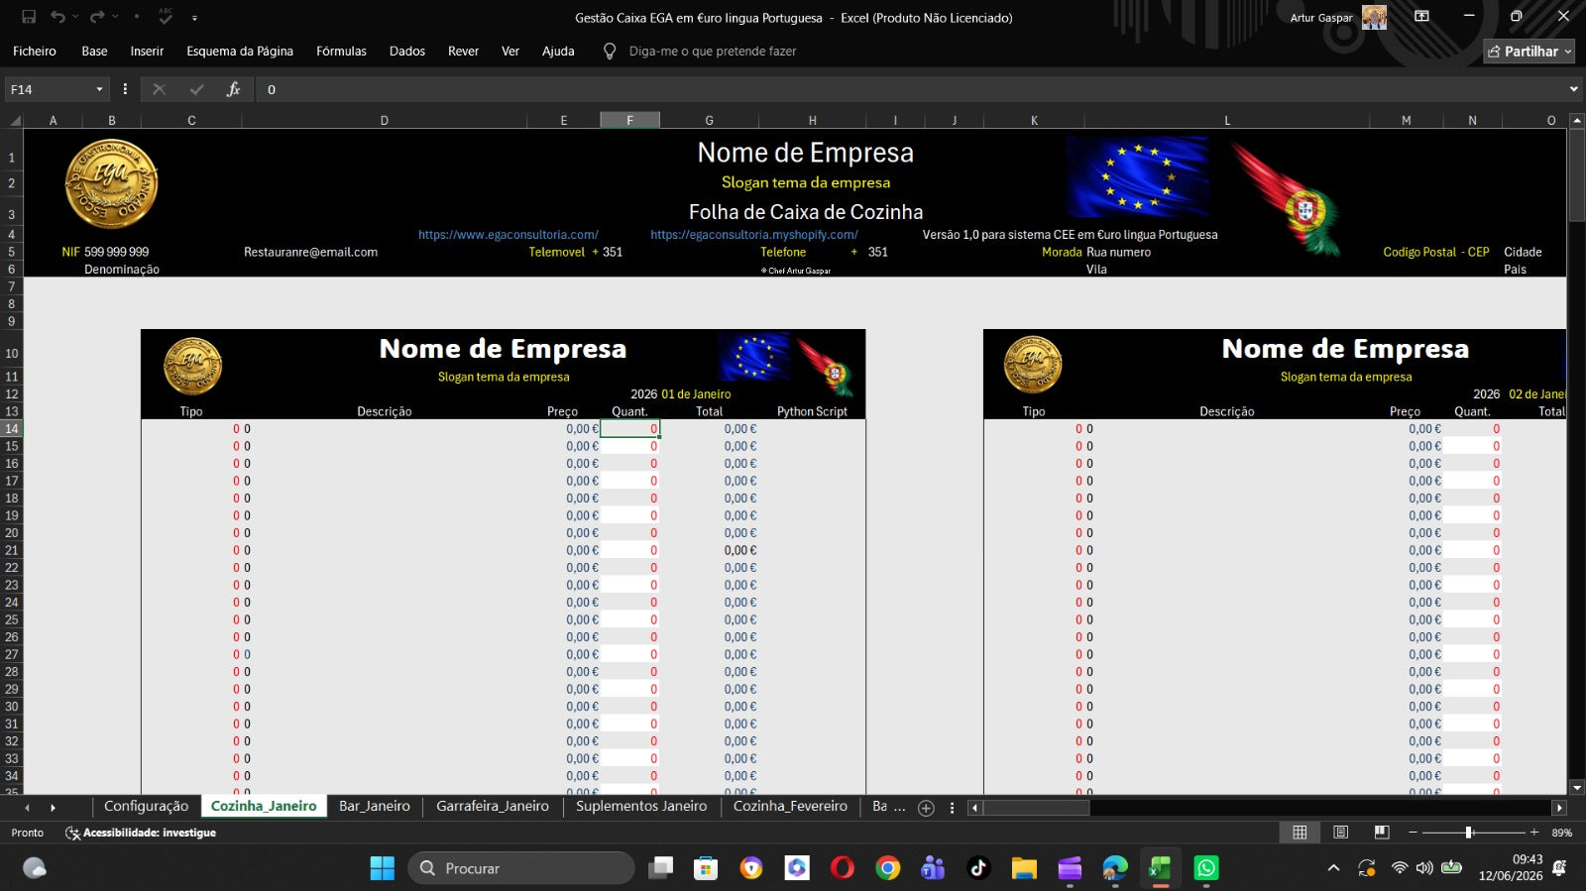Click the taskbar Procurar search box

coord(521,868)
